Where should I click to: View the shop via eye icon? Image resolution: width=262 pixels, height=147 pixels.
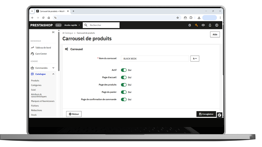click(x=203, y=25)
